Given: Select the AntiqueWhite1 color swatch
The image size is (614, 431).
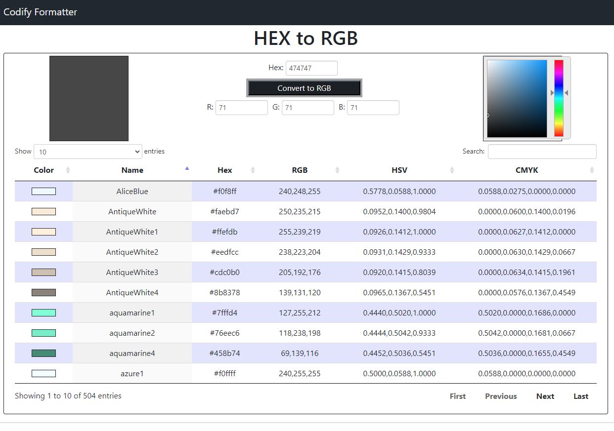Looking at the screenshot, I should click(x=44, y=232).
